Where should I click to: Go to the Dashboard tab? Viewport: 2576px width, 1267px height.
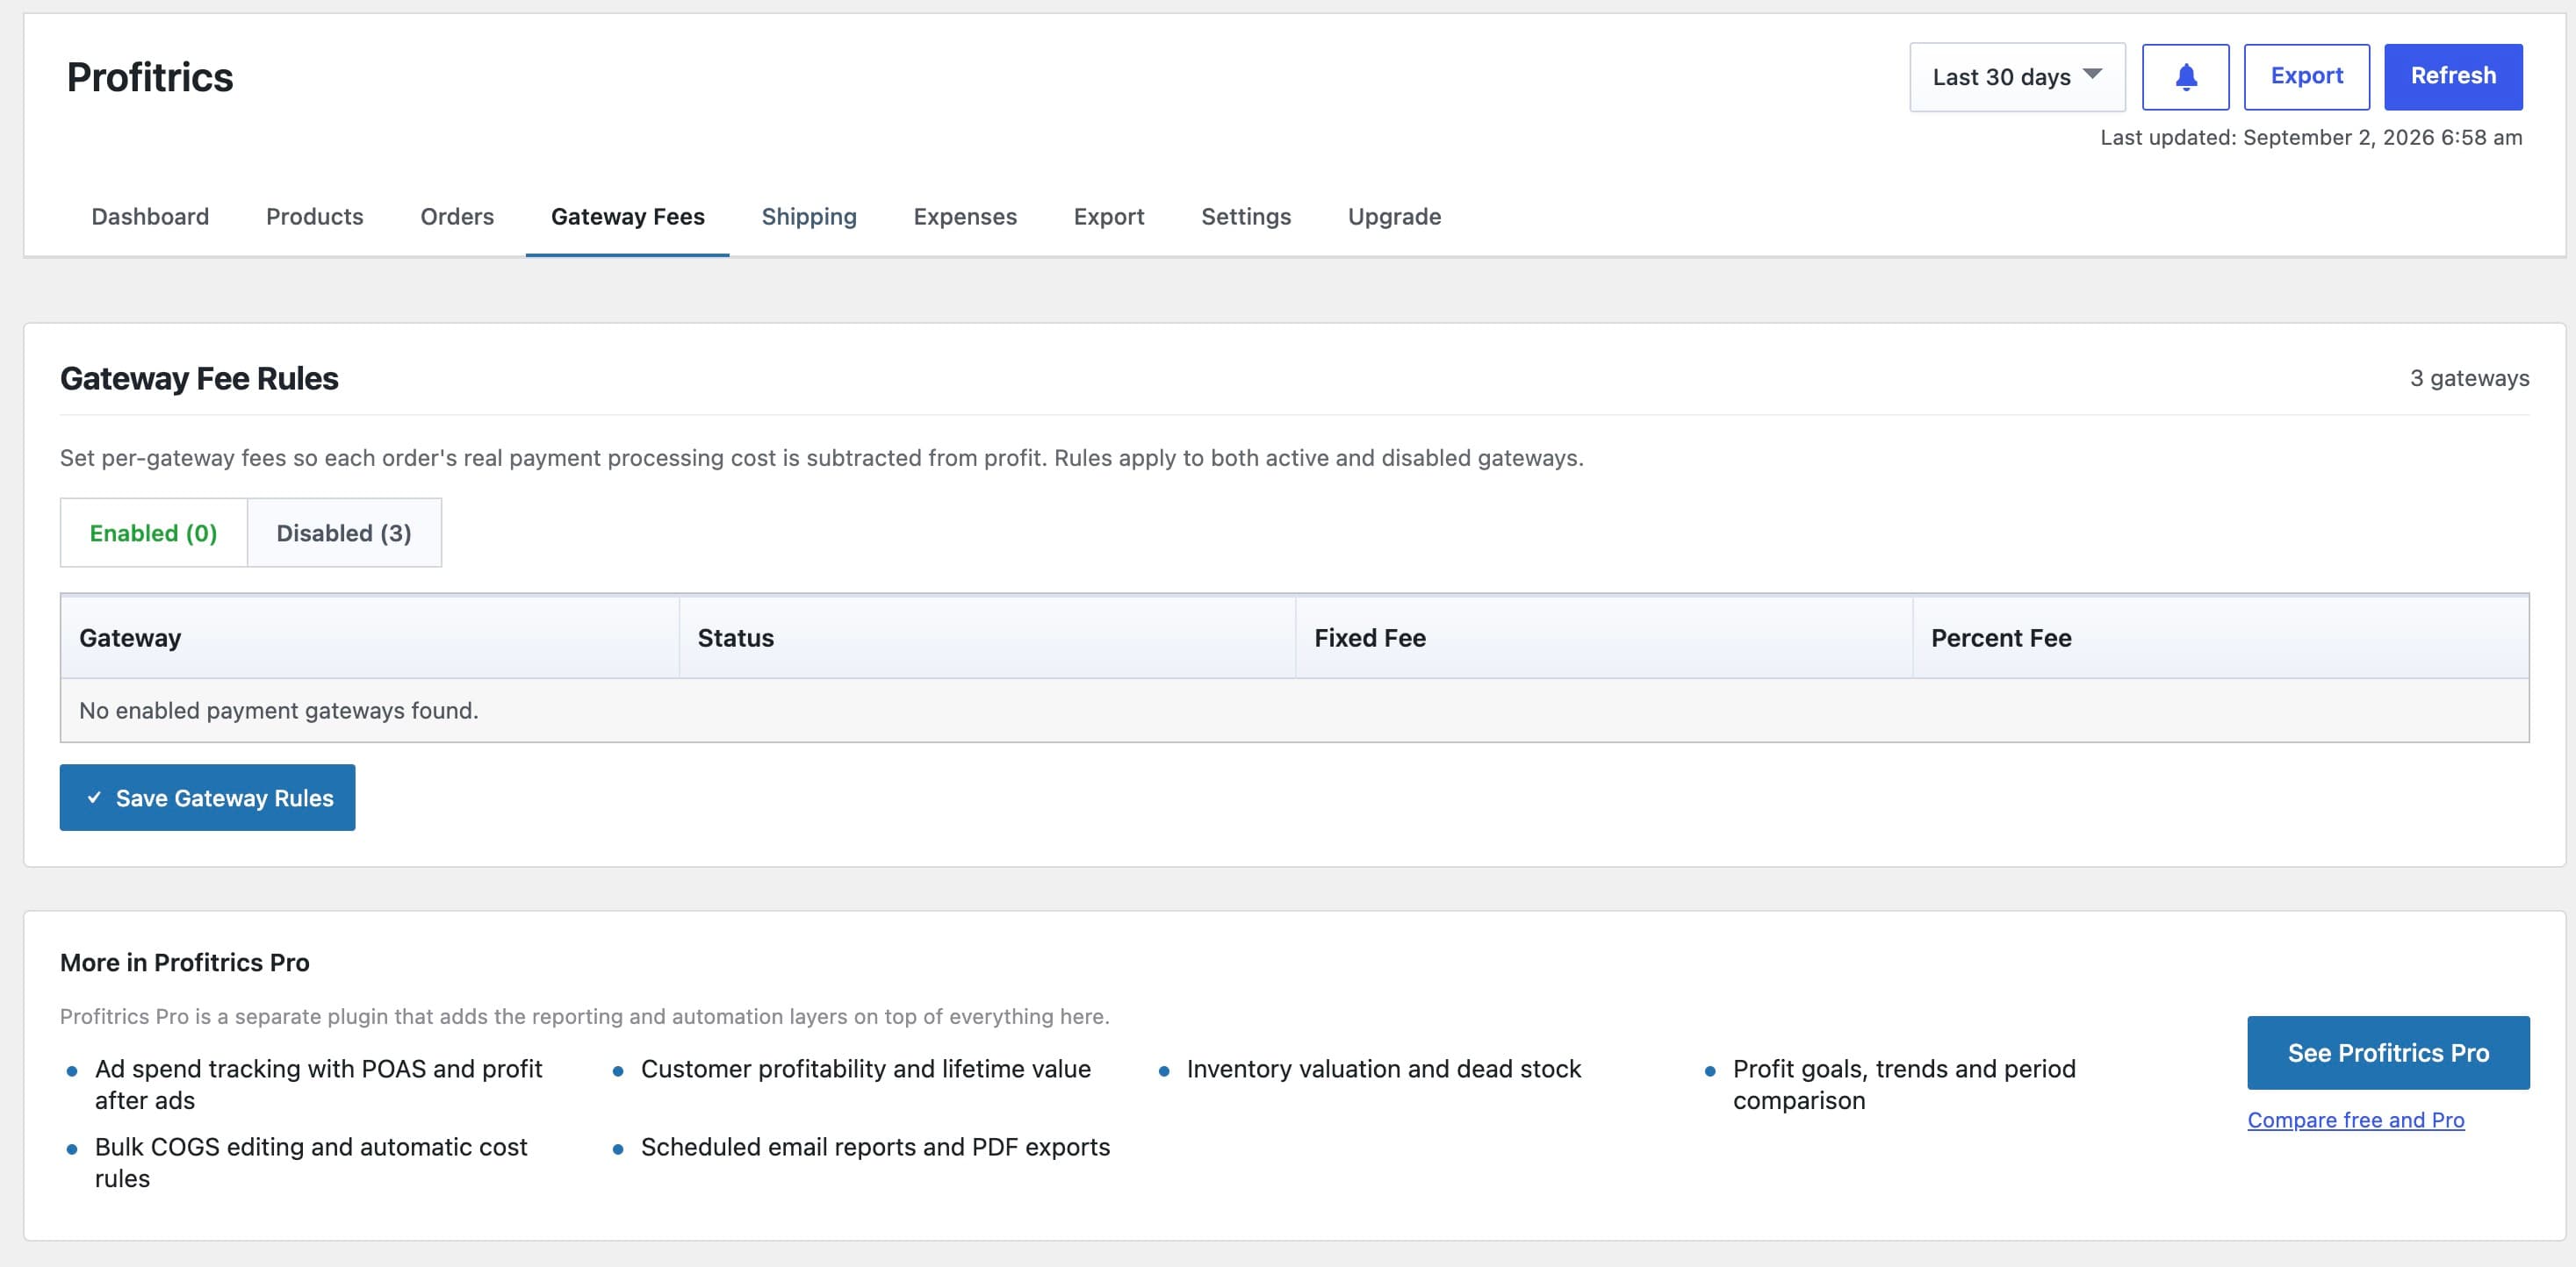click(150, 217)
